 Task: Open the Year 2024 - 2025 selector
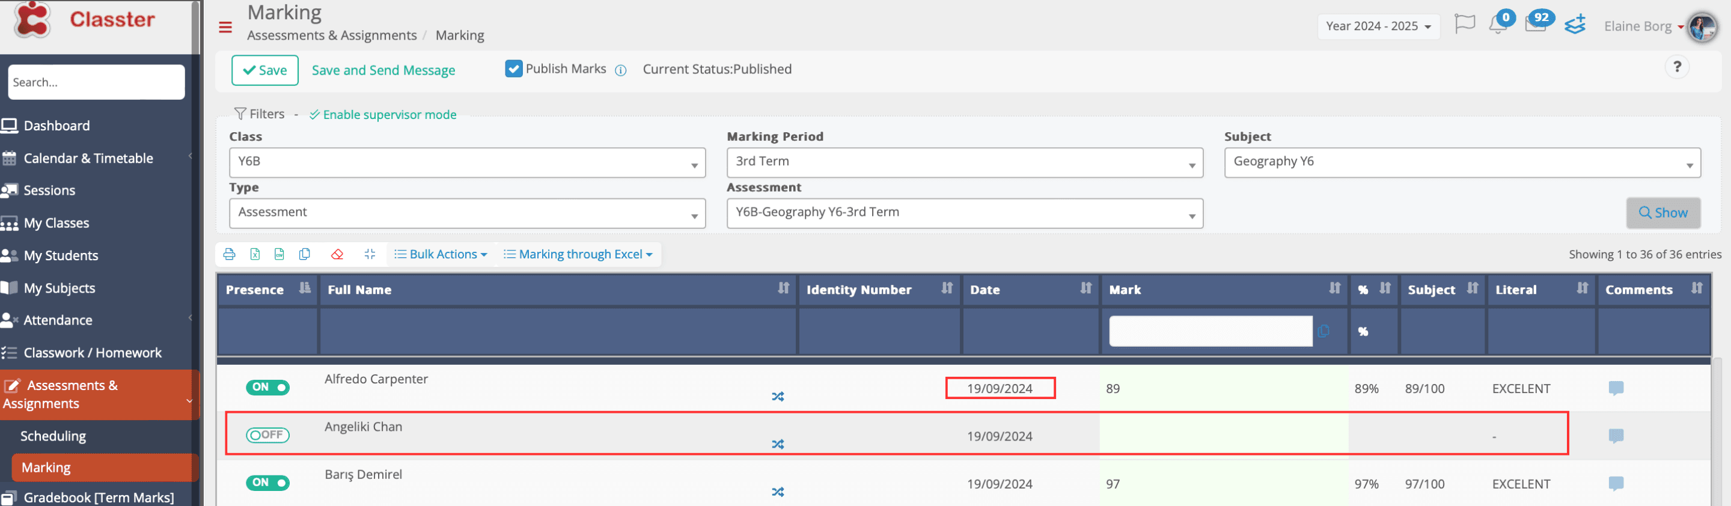tap(1378, 26)
